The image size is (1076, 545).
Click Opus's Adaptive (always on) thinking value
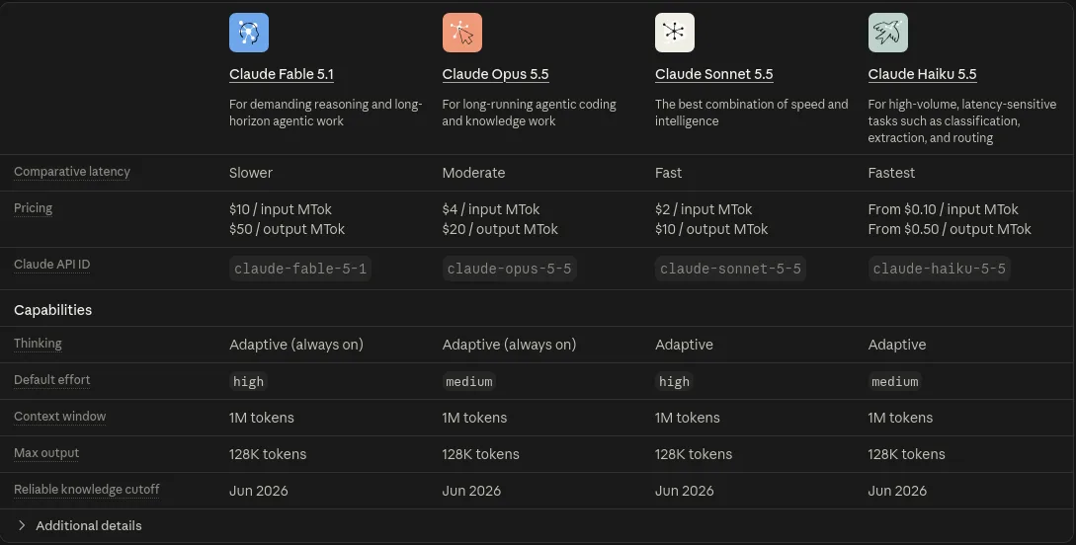click(509, 345)
